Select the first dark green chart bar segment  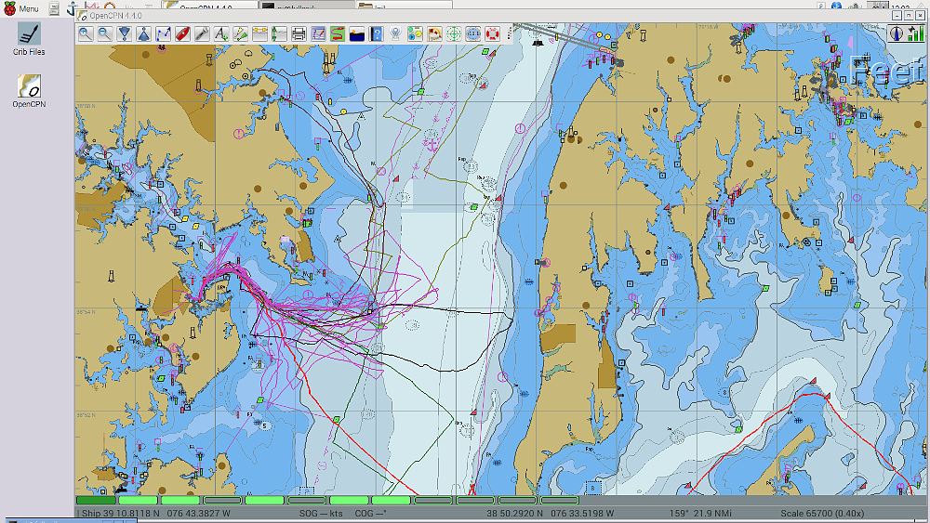(95, 500)
